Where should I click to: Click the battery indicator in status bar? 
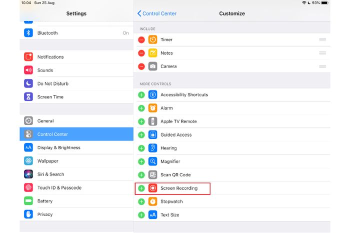tap(325, 2)
